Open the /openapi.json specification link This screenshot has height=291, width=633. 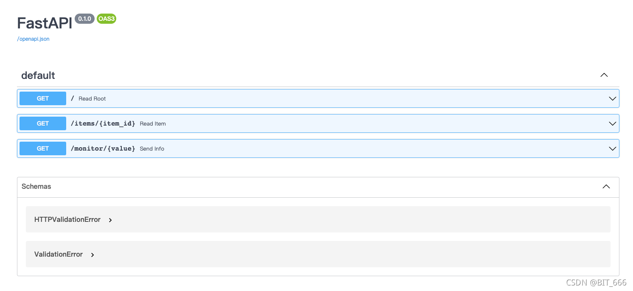coord(33,39)
